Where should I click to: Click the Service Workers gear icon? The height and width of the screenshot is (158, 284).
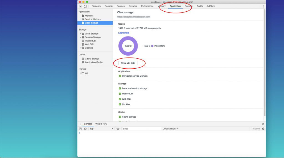click(83, 19)
